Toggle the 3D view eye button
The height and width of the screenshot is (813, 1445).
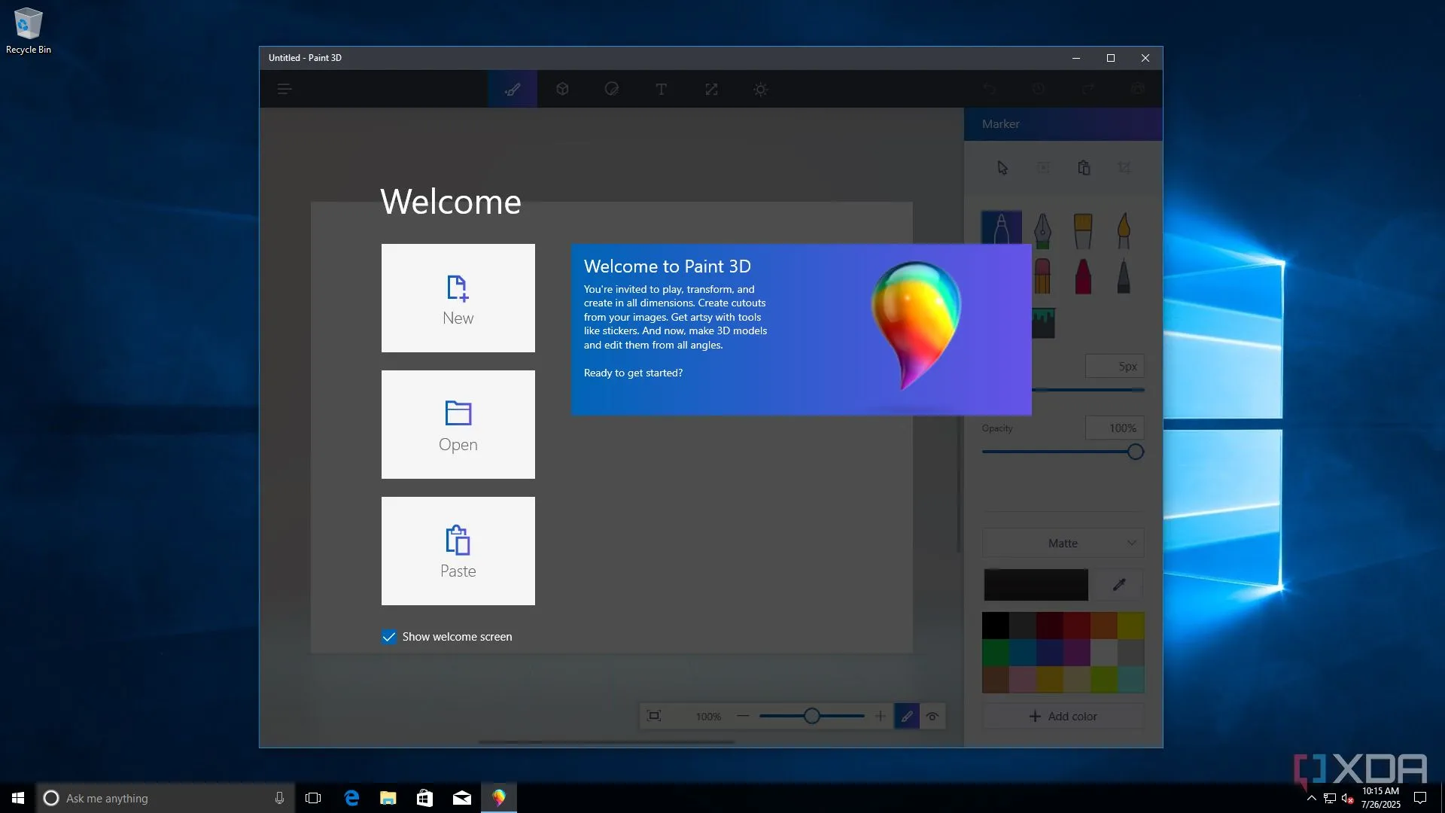(x=932, y=717)
